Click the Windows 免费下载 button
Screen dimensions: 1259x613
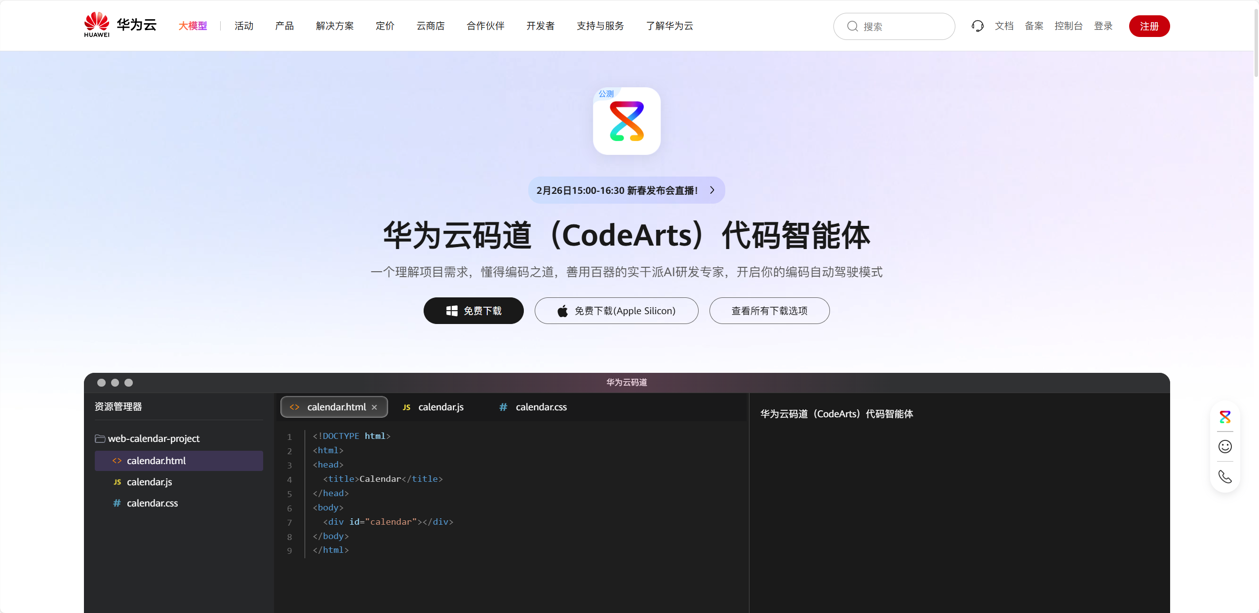[x=473, y=311]
